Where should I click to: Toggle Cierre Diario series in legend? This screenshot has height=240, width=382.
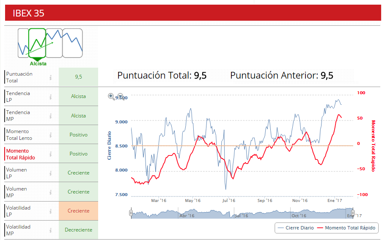click(x=296, y=228)
